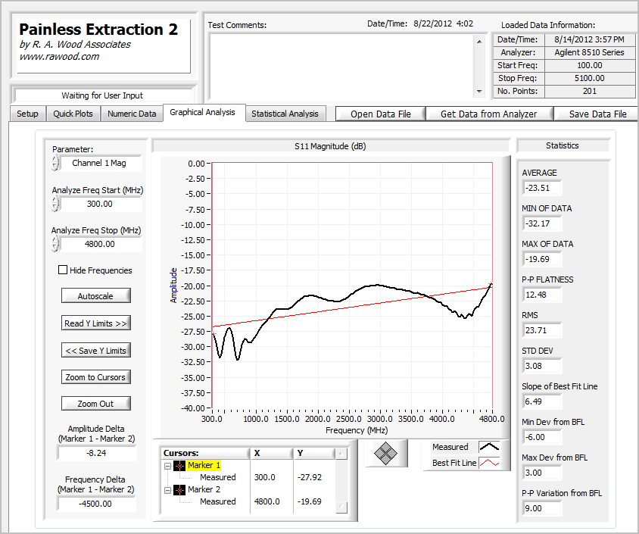Image resolution: width=639 pixels, height=534 pixels.
Task: Click Zoom to Cursors button
Action: point(95,377)
